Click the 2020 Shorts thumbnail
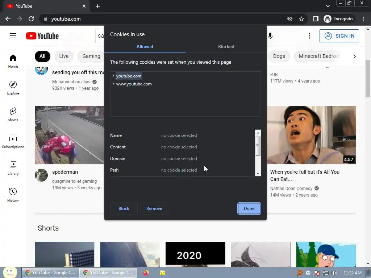Screen dimensions: 371x278 [195, 254]
